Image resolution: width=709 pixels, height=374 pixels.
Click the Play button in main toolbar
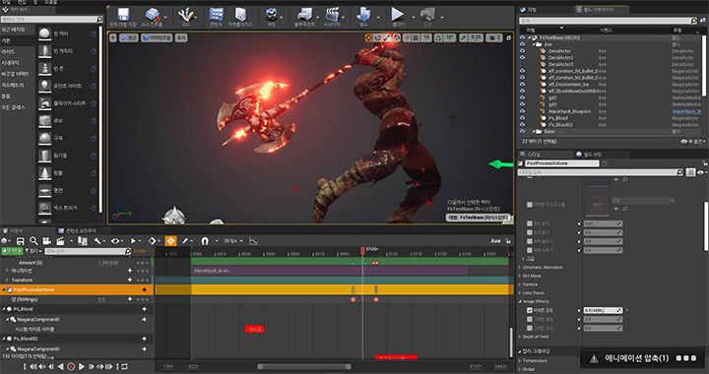pyautogui.click(x=398, y=15)
